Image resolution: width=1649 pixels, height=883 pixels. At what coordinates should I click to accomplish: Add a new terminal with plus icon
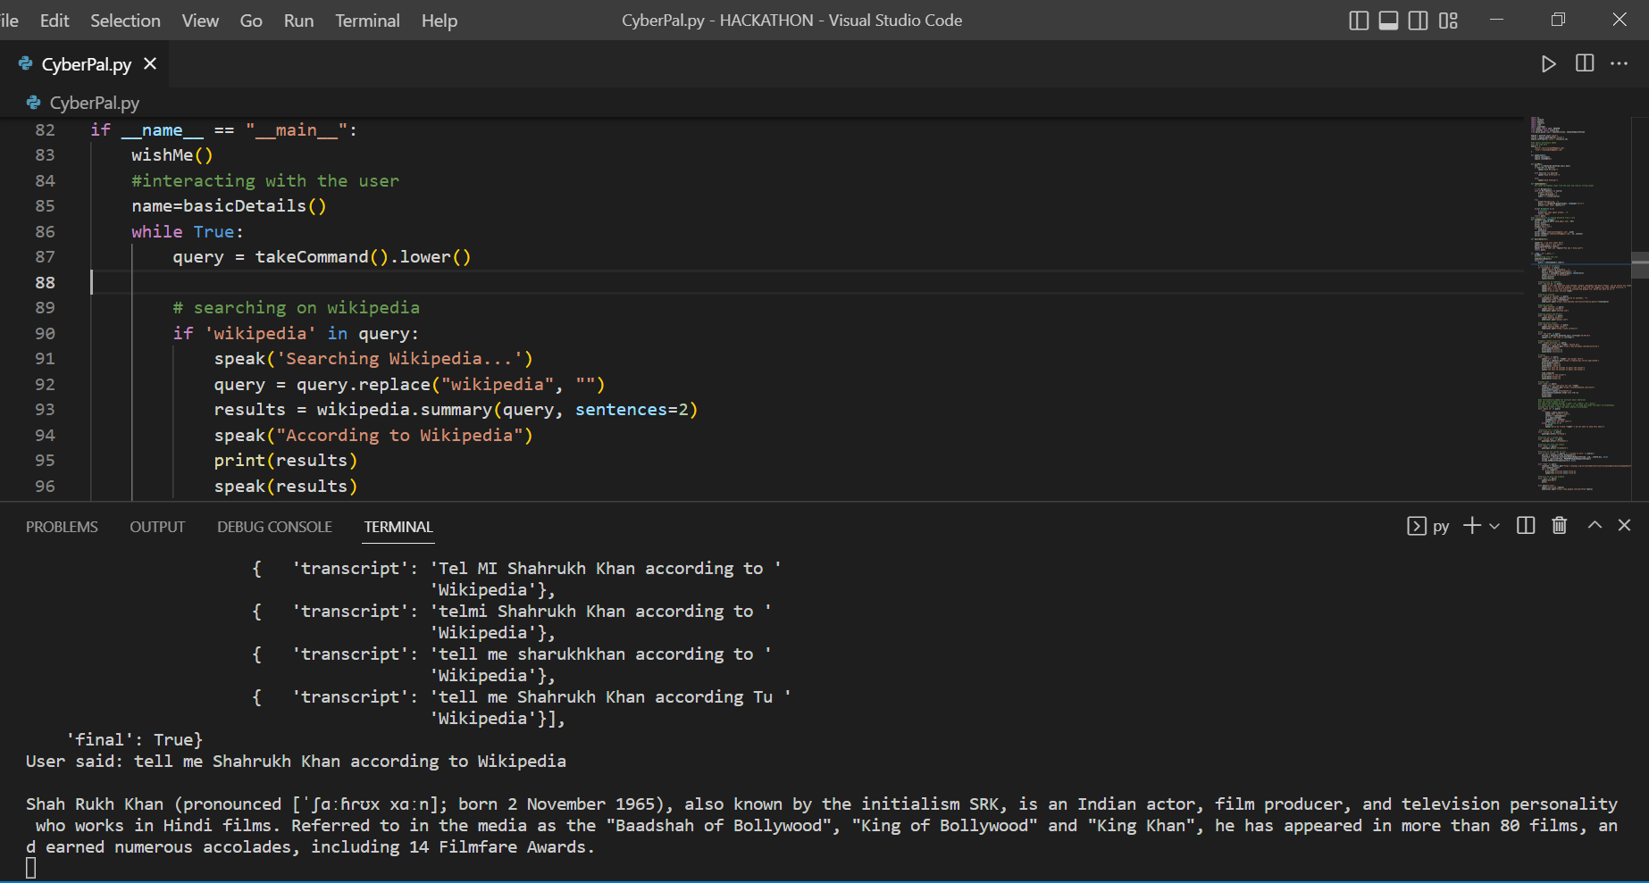pyautogui.click(x=1471, y=526)
